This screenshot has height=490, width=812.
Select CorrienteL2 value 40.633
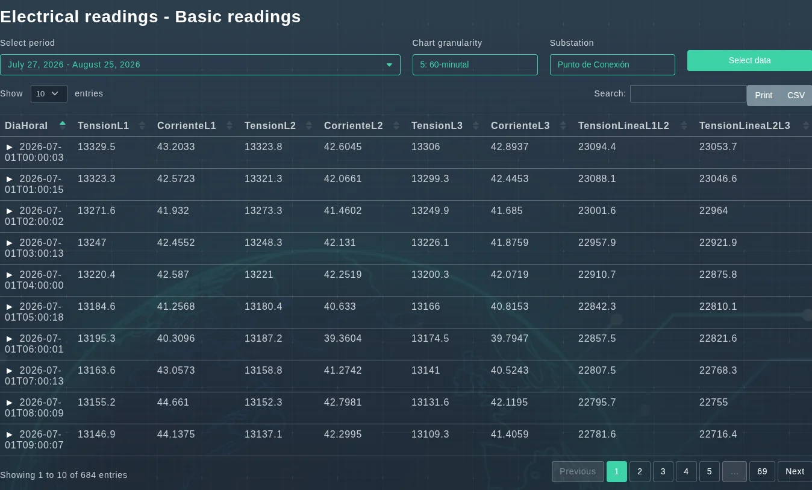[x=340, y=307]
